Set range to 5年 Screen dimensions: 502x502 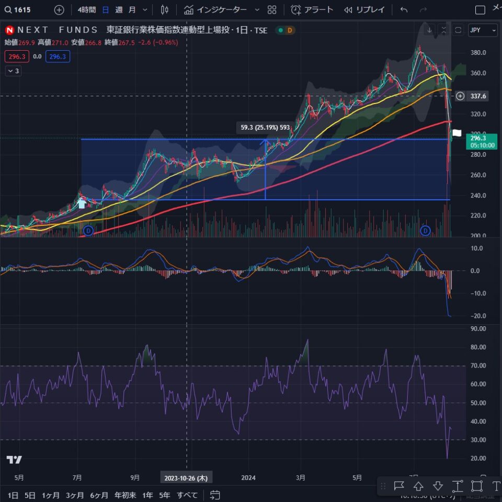pyautogui.click(x=165, y=495)
